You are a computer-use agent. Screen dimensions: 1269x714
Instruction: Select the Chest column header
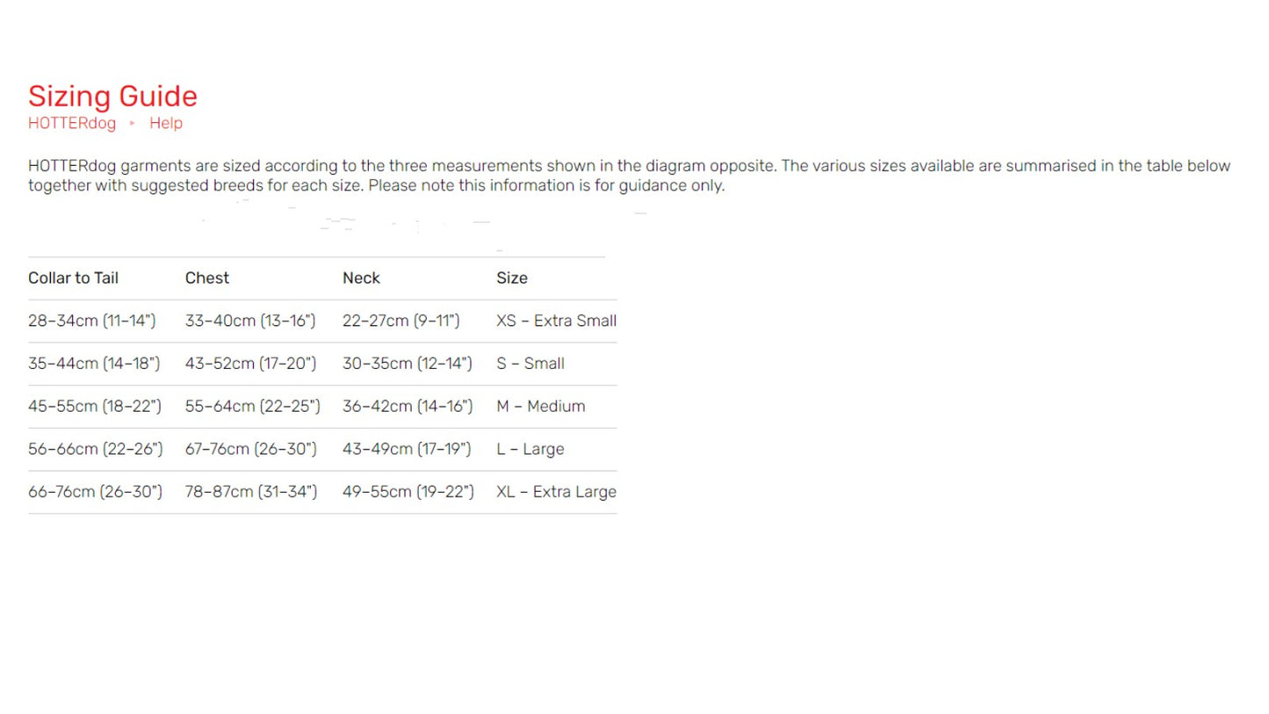[207, 278]
